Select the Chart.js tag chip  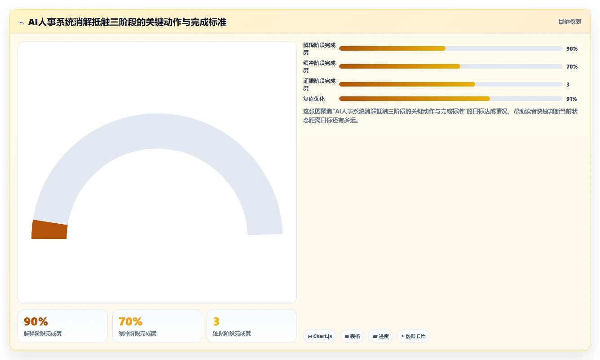pyautogui.click(x=320, y=336)
